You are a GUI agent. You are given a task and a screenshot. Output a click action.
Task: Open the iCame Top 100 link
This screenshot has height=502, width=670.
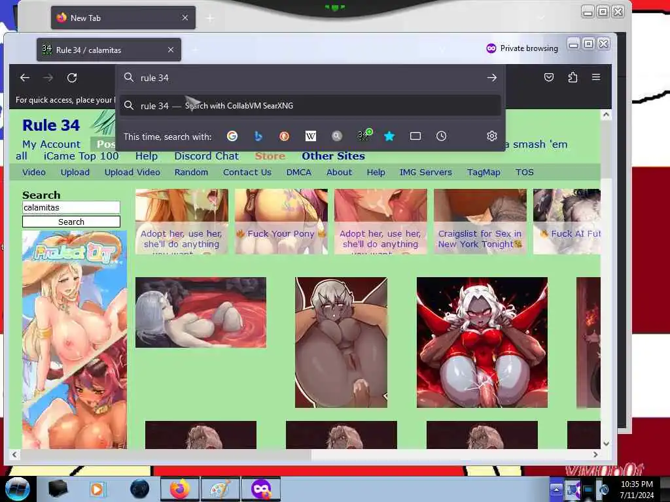coord(81,156)
